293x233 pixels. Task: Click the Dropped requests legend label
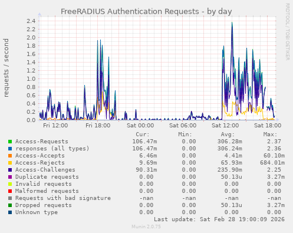click(x=44, y=205)
